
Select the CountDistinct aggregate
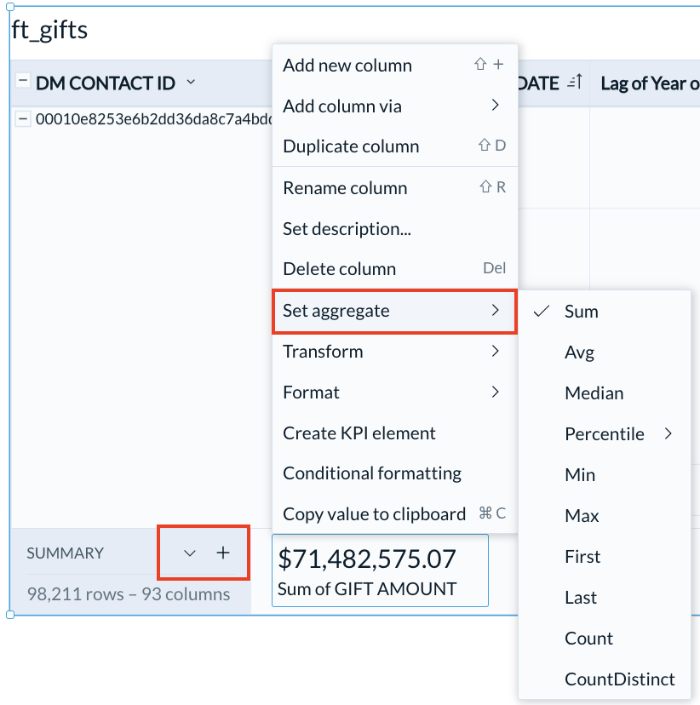[x=605, y=679]
